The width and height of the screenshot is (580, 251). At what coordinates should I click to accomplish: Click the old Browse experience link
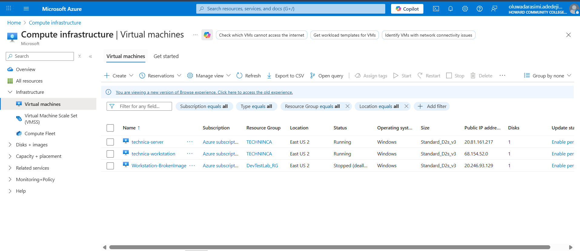[x=204, y=92]
